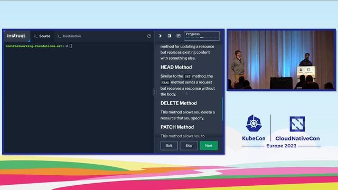This screenshot has height=190, width=338.
Task: Click the GET inline code label
Action: click(x=187, y=77)
